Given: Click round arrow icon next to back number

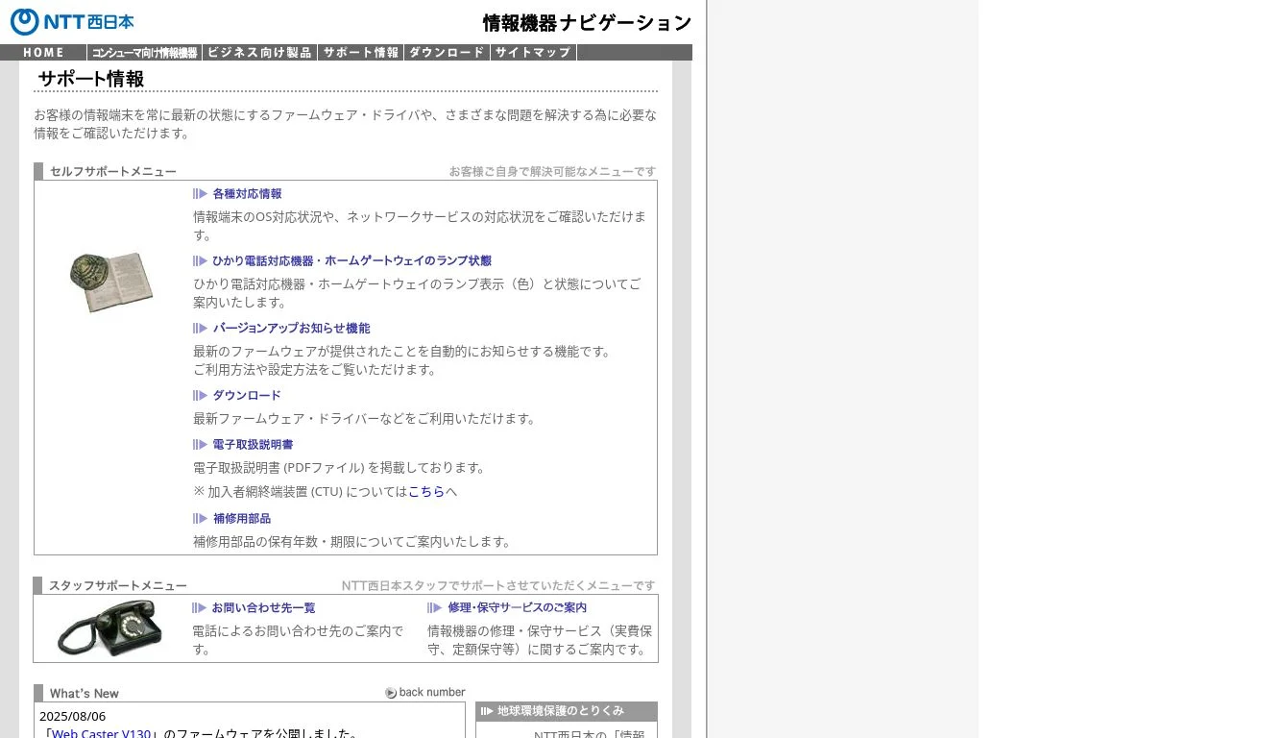Looking at the screenshot, I should pos(391,693).
